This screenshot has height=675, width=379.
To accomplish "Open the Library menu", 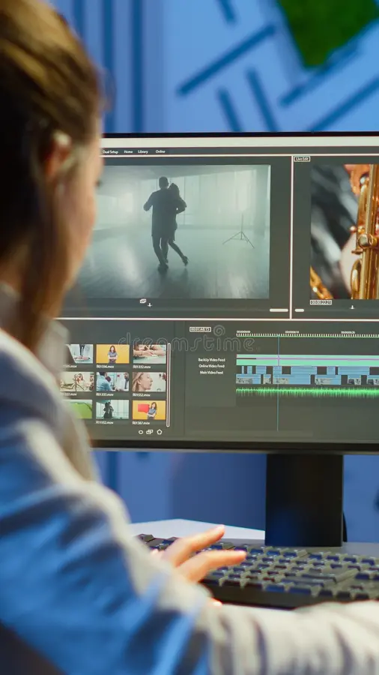I will (143, 151).
